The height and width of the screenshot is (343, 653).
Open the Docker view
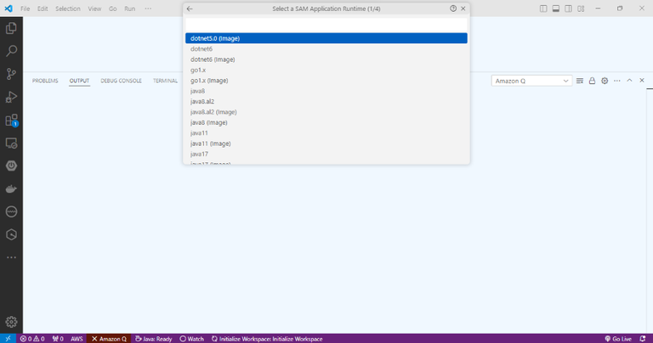11,188
